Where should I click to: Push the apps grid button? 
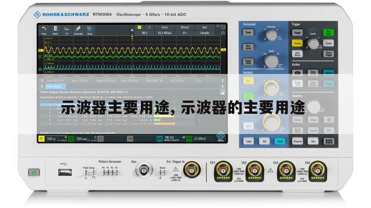pyautogui.click(x=329, y=141)
